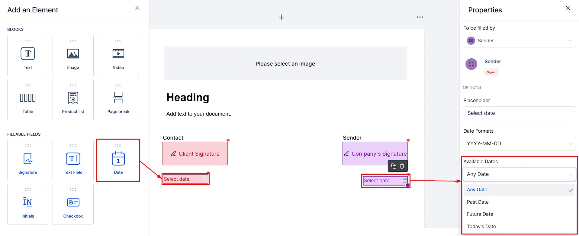Collapse the Available Dates dropdown
The image size is (579, 236).
click(x=519, y=174)
